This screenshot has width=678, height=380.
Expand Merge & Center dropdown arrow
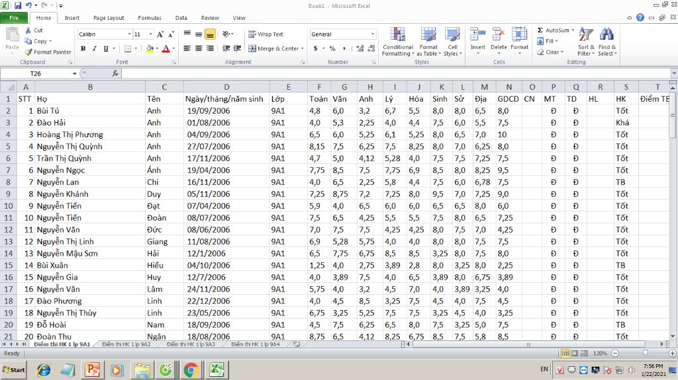(302, 48)
